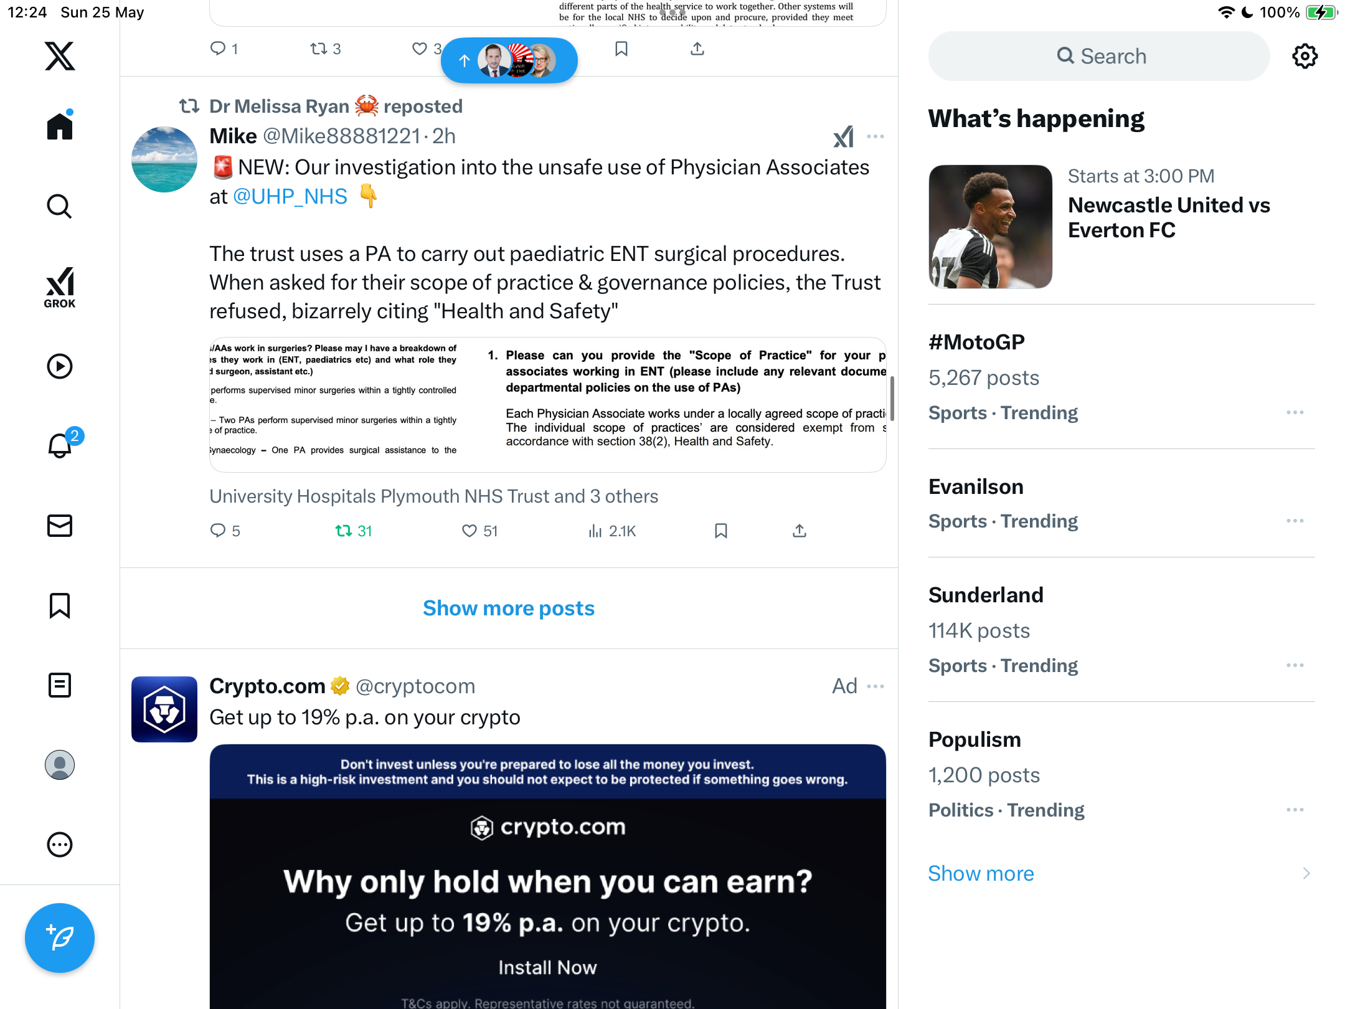1345x1009 pixels.
Task: Open the @UHP_NHS mention link
Action: coord(290,197)
